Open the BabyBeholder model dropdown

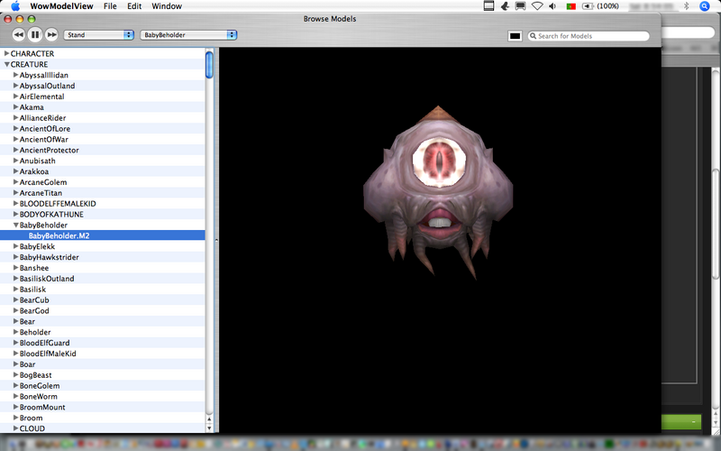(188, 35)
